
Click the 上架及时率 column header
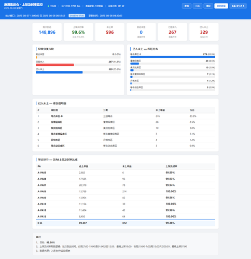(171, 166)
